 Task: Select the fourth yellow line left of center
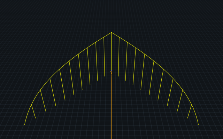pyautogui.click(x=80, y=72)
